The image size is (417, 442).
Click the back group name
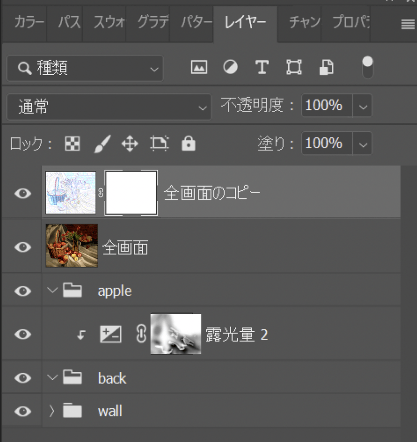tap(112, 378)
